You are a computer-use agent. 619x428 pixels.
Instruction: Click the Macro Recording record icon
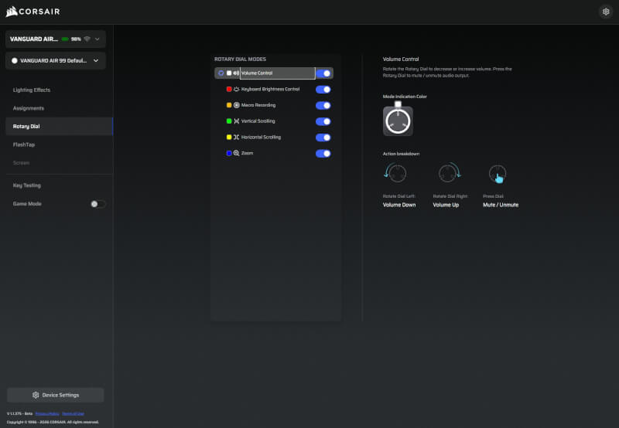[237, 105]
